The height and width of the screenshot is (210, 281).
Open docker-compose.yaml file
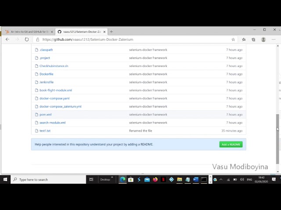(54, 98)
